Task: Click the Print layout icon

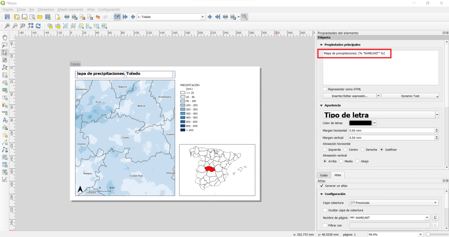Action: point(67,17)
